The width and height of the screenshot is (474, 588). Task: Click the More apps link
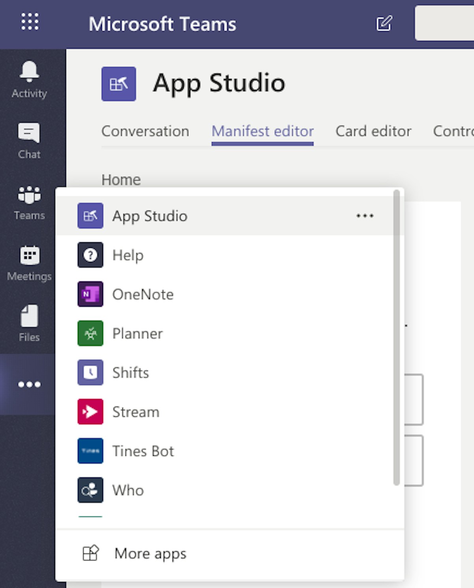pos(150,554)
